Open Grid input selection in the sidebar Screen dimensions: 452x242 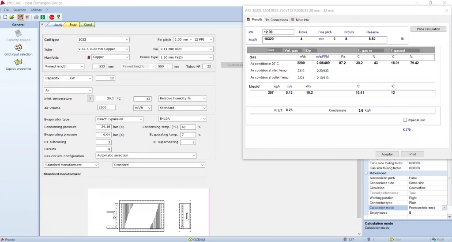point(18,50)
